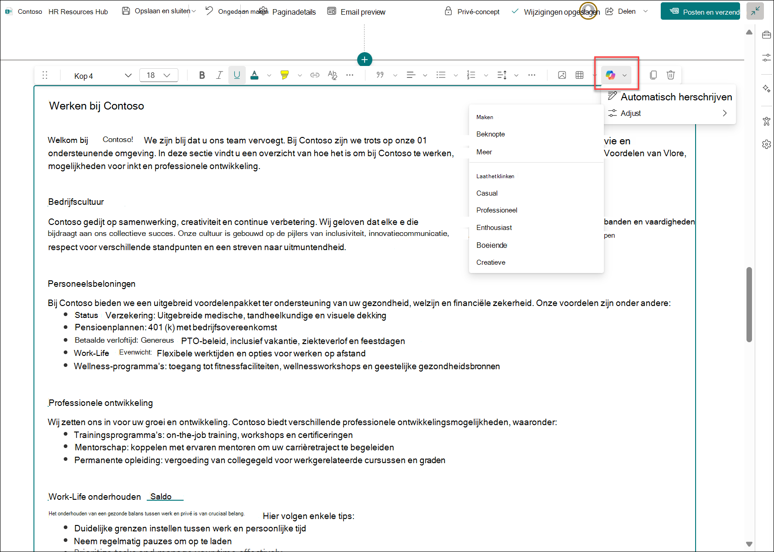Open Email preview
This screenshot has height=552, width=774.
pos(356,11)
